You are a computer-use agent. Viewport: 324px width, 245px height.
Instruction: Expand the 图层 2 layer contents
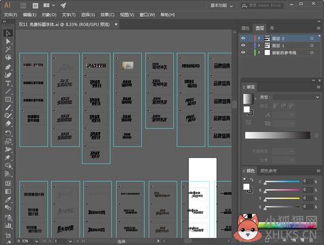coord(259,38)
